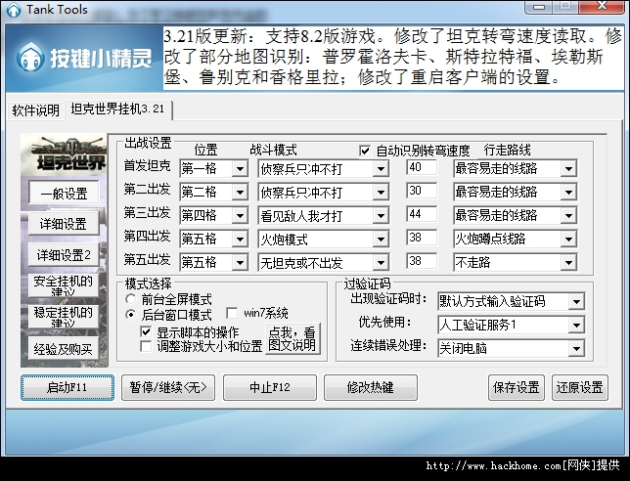Switch to the 软件说明 tab
Image resolution: width=630 pixels, height=481 pixels.
click(36, 109)
